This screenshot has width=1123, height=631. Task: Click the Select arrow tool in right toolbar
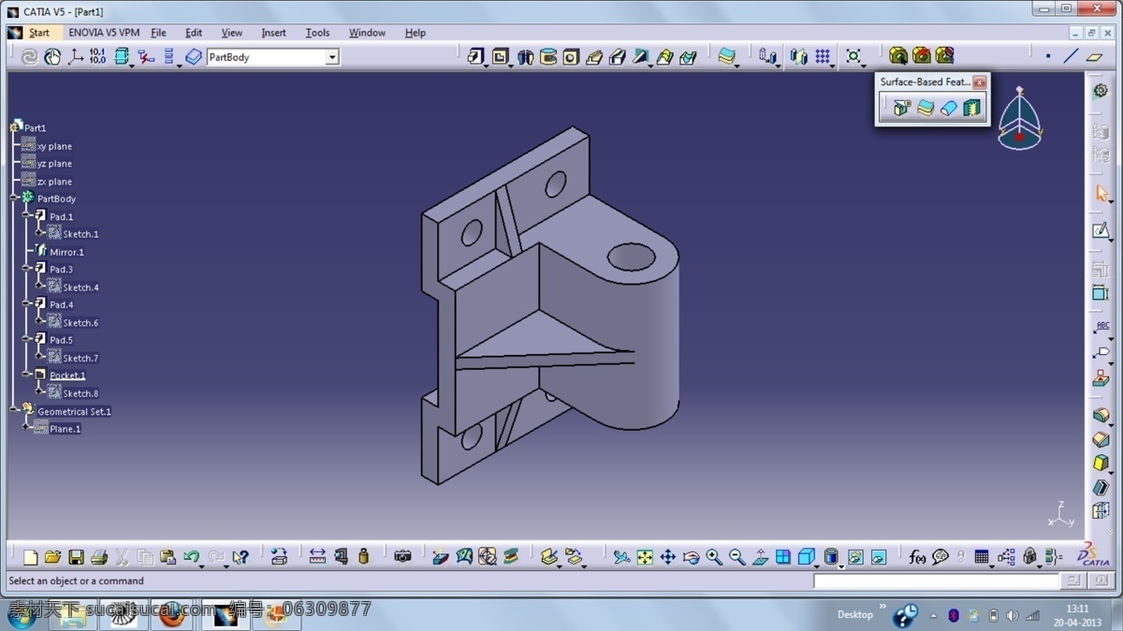point(1101,193)
